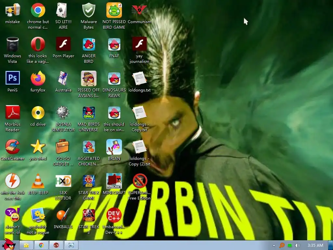Launch Embarcadero Dev-C++ icon
Image resolution: width=333 pixels, height=250 pixels.
point(114,215)
